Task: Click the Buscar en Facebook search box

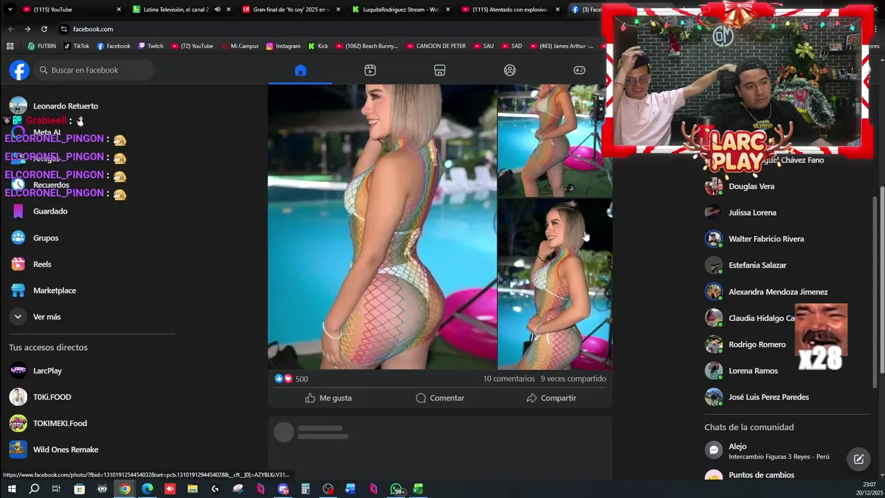Action: [94, 70]
